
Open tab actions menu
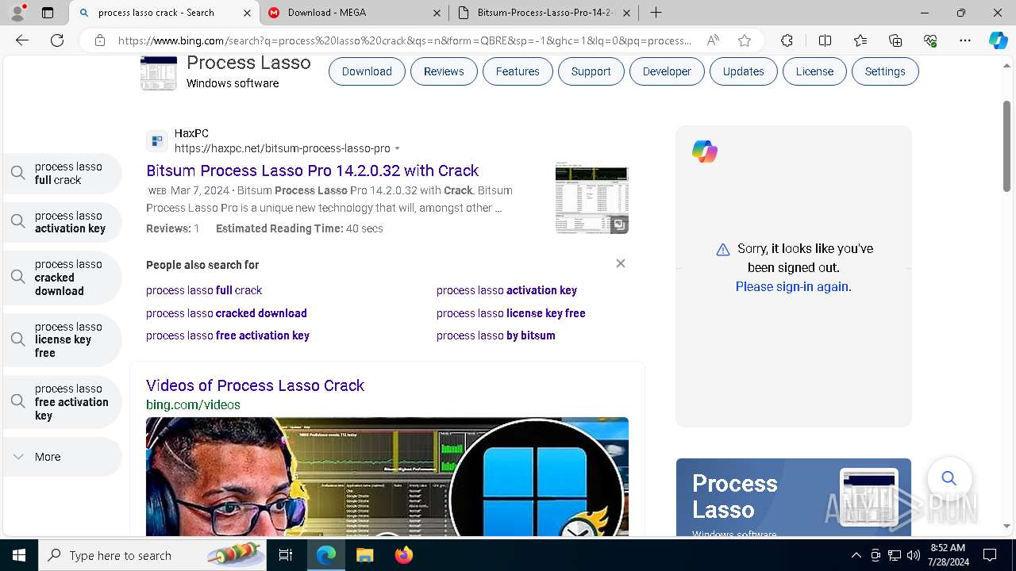[48, 13]
